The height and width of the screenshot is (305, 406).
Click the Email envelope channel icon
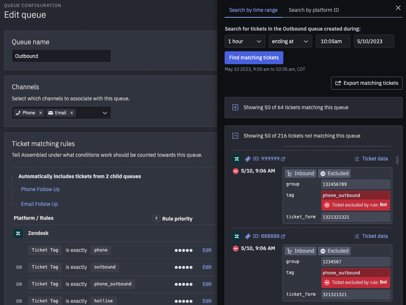[51, 113]
